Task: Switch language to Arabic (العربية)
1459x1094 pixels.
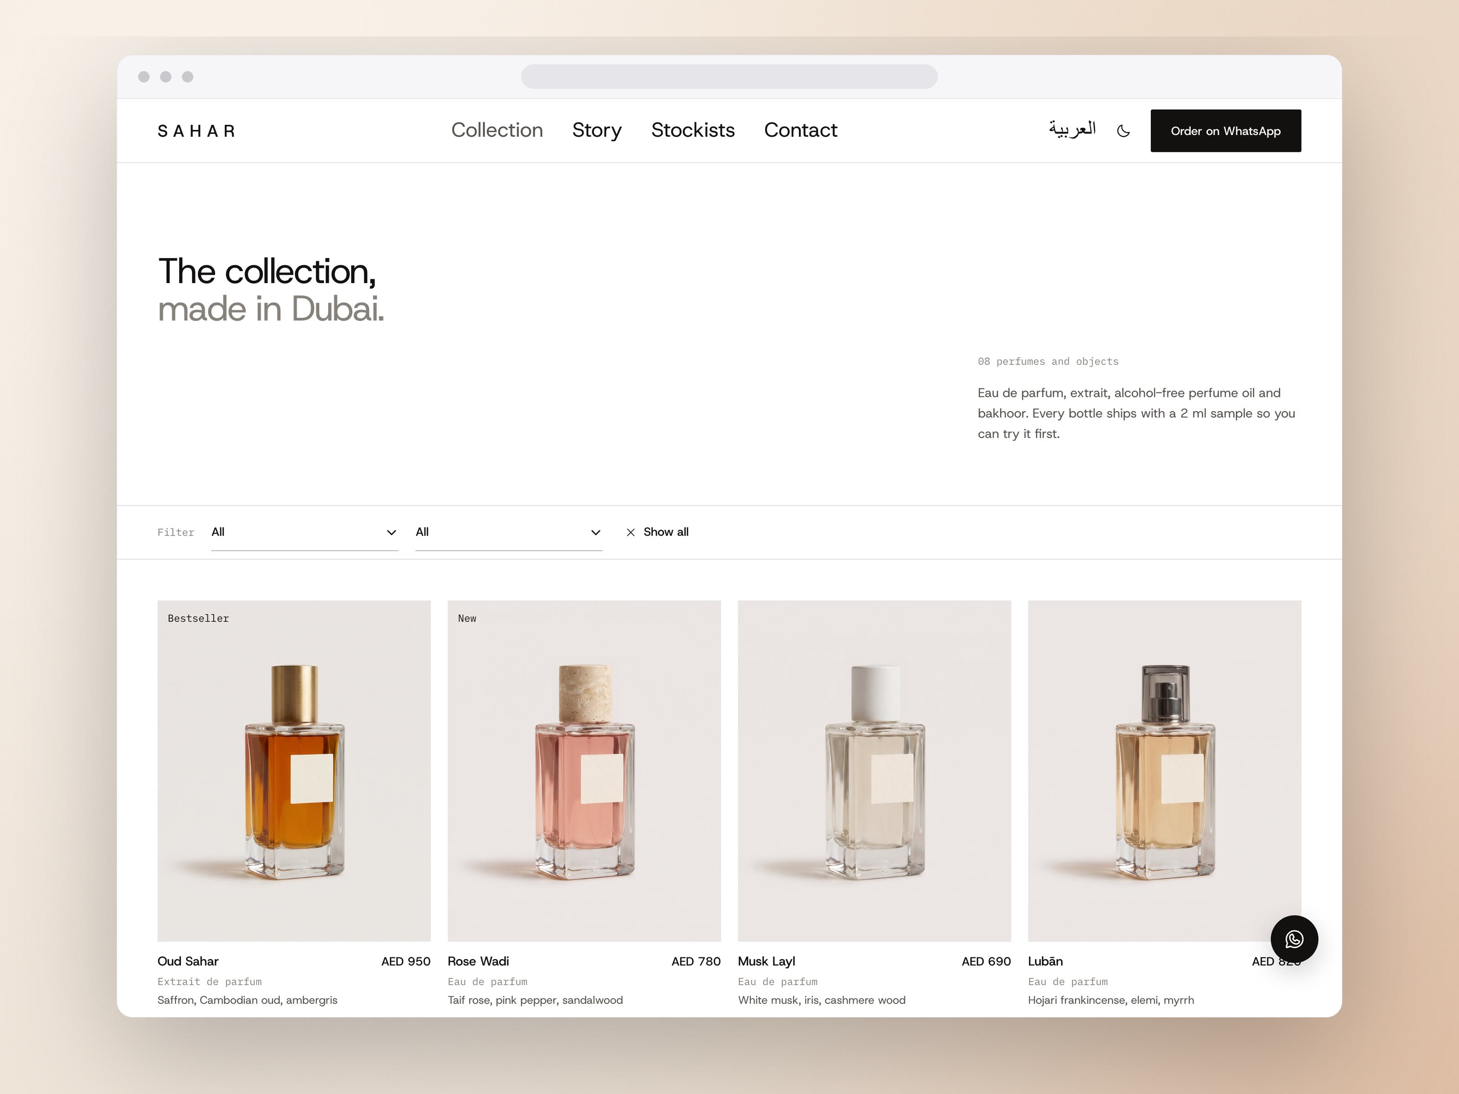Action: 1072,129
